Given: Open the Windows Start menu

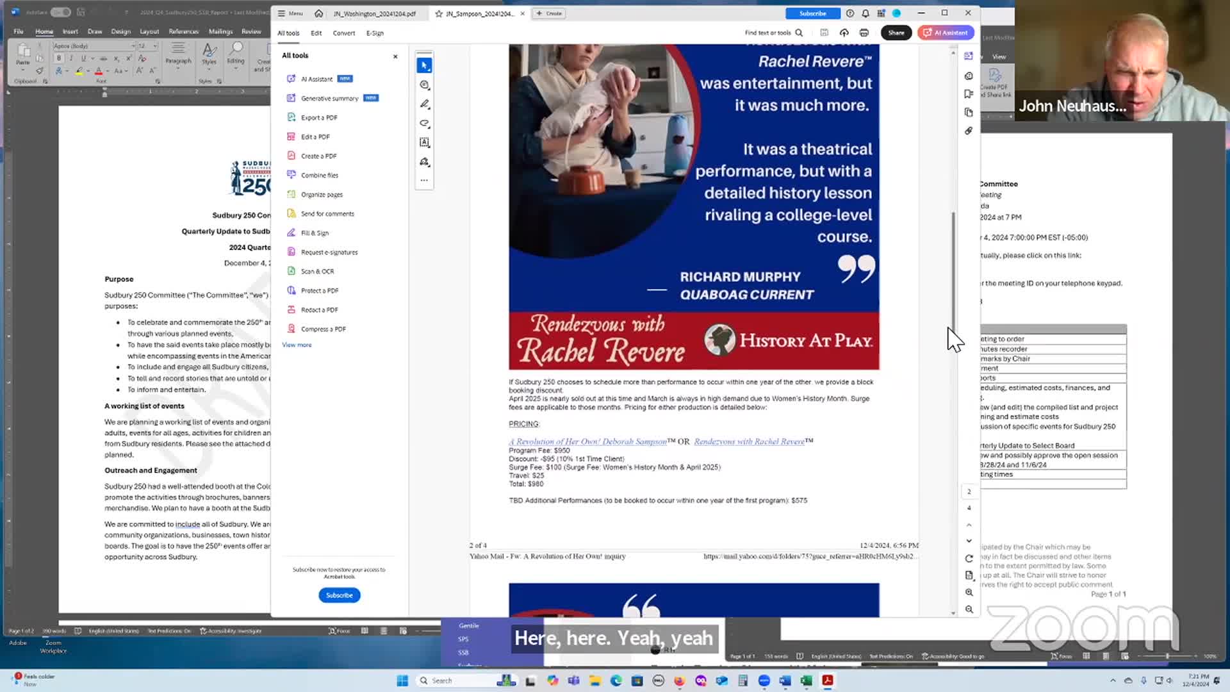Looking at the screenshot, I should [x=402, y=680].
